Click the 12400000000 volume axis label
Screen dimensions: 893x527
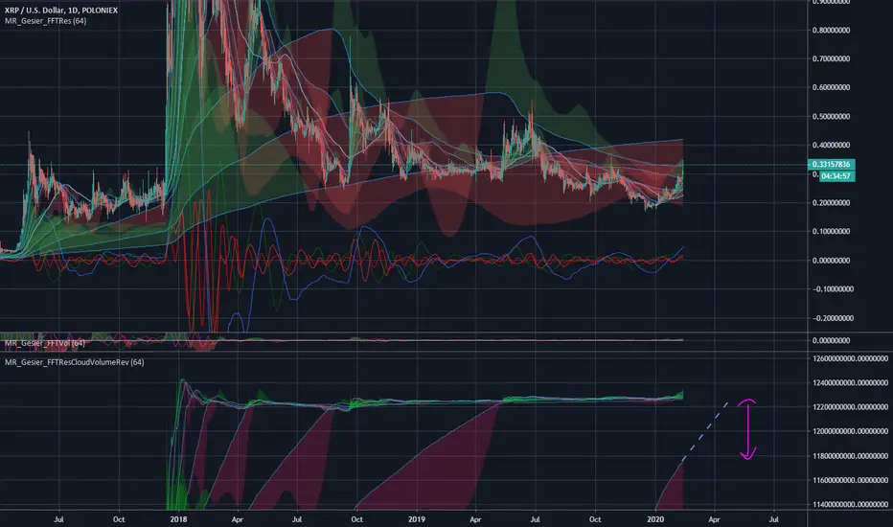click(850, 383)
